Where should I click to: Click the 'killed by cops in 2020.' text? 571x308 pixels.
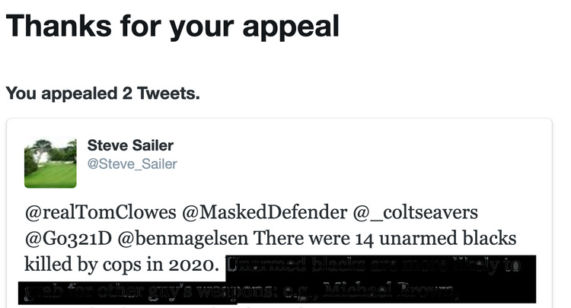point(122,265)
